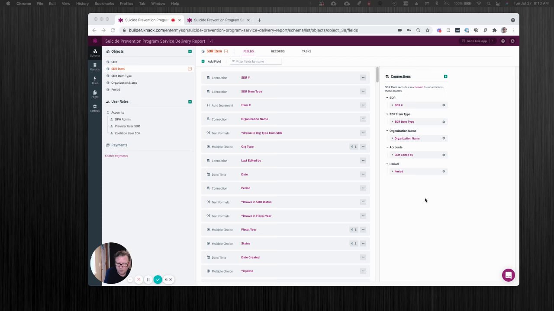Open the Pages section in the sidebar

[95, 94]
